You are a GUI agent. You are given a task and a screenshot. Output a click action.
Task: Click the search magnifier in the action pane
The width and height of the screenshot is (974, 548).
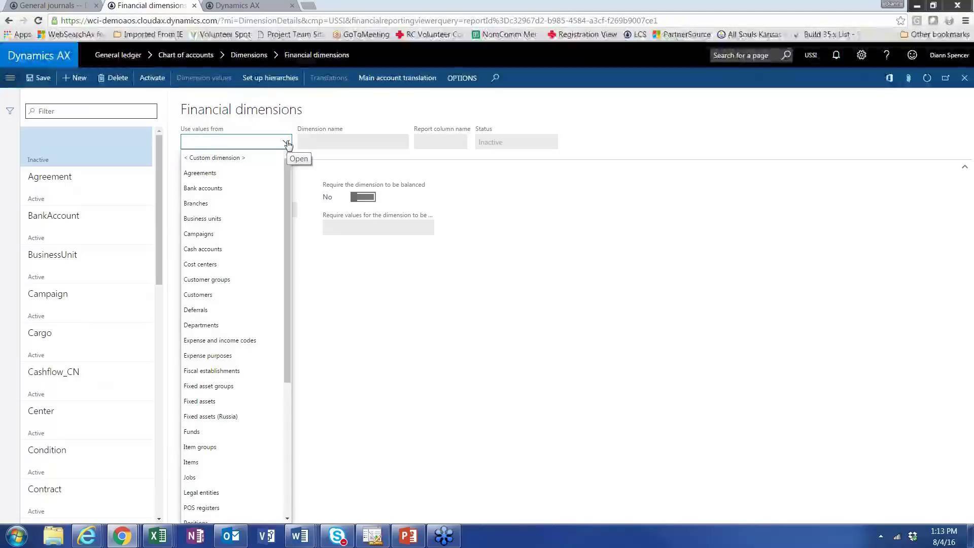(x=495, y=78)
